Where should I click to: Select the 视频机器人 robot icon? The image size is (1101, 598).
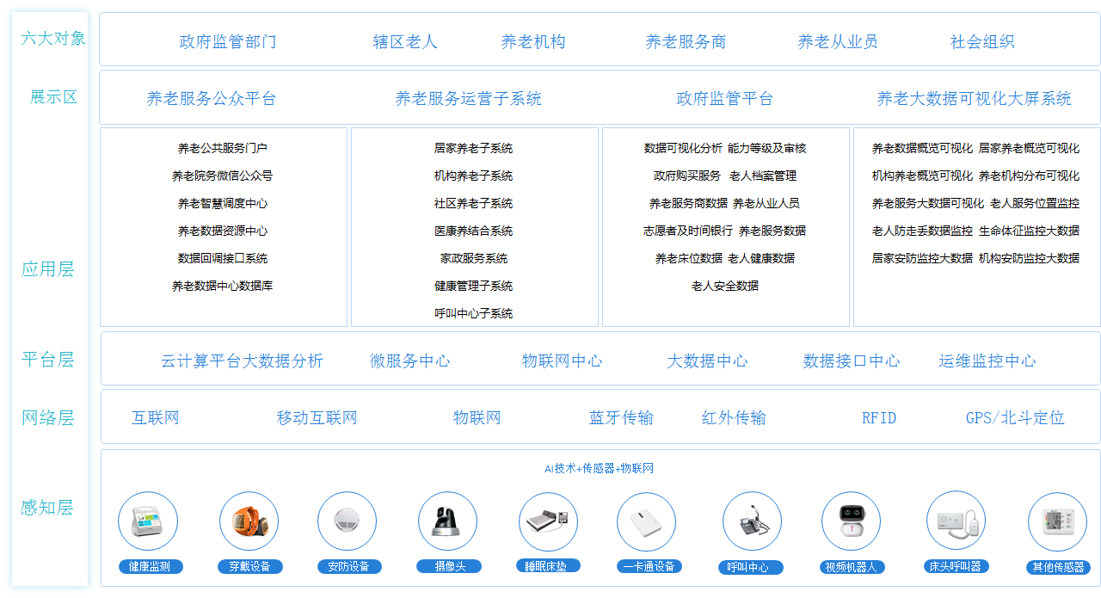click(851, 521)
